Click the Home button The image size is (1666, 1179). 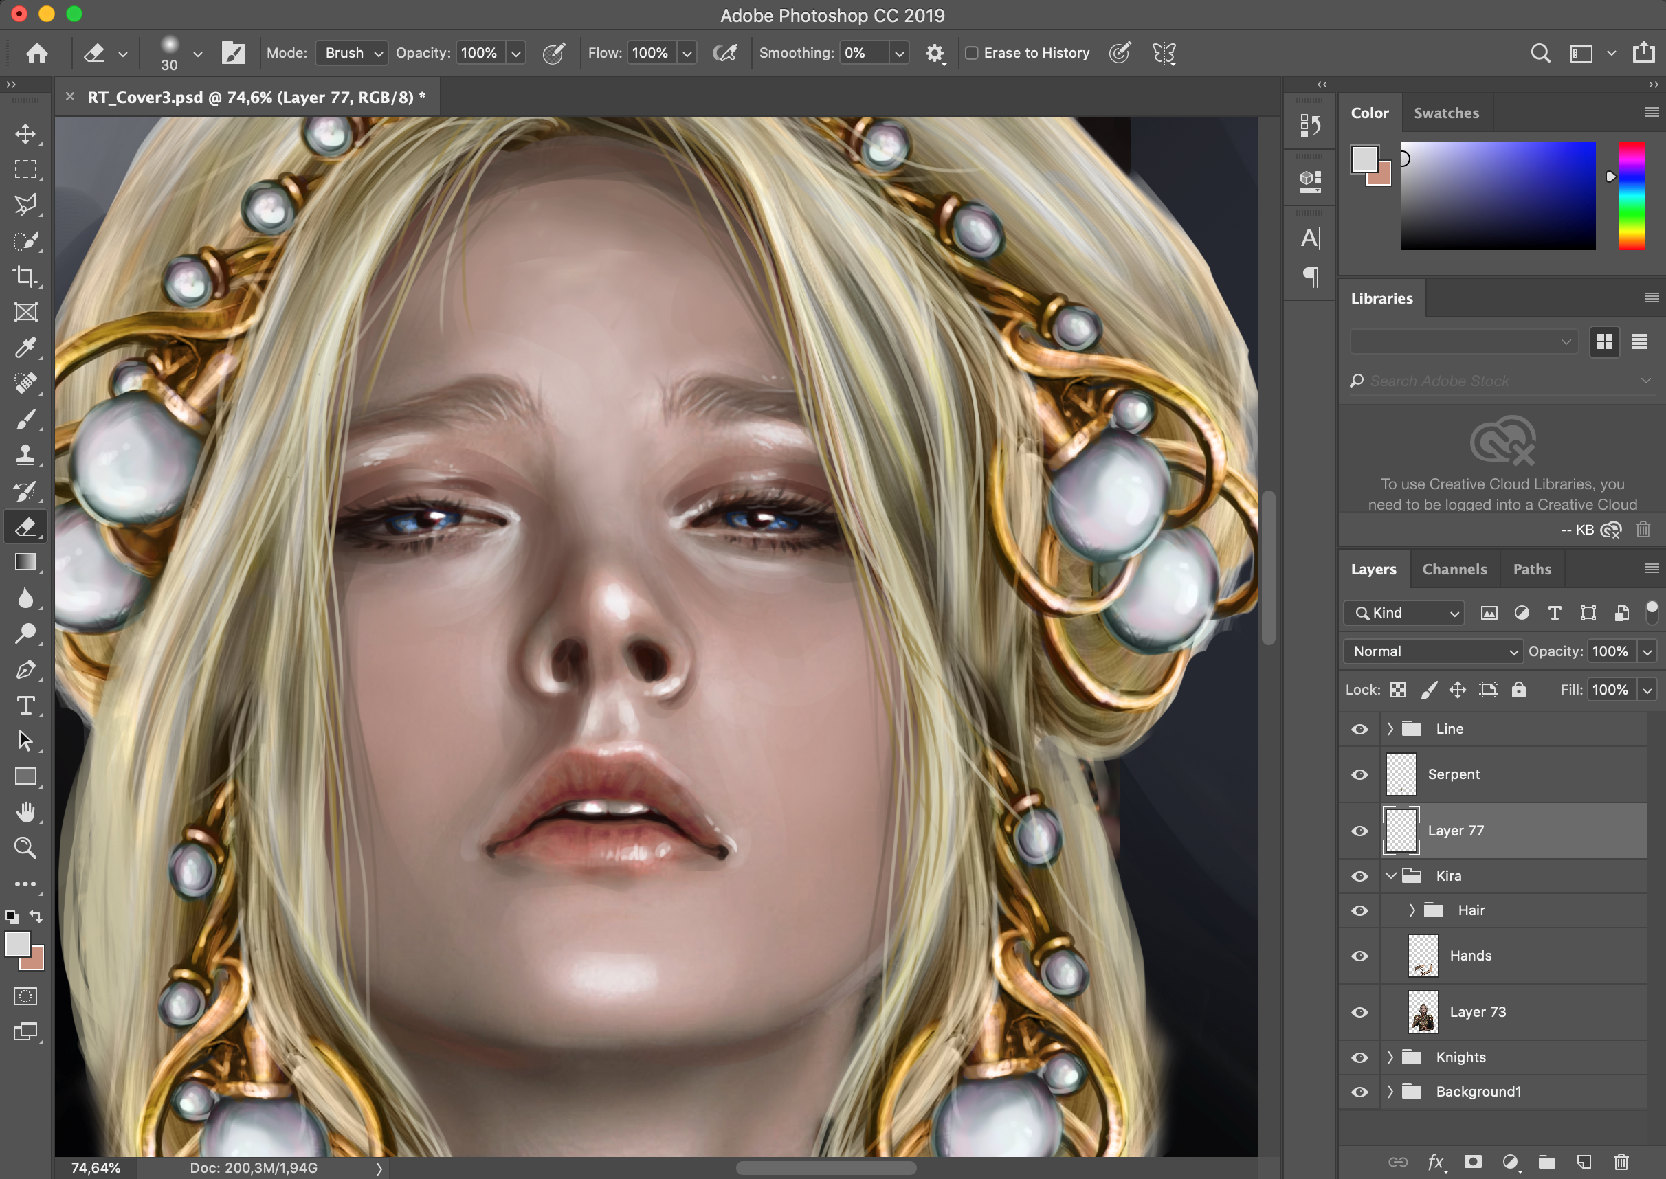tap(37, 53)
